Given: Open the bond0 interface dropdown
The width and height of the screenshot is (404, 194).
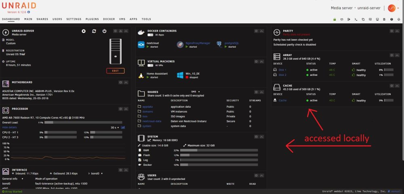Looking at the screenshot, I should click(97, 174).
